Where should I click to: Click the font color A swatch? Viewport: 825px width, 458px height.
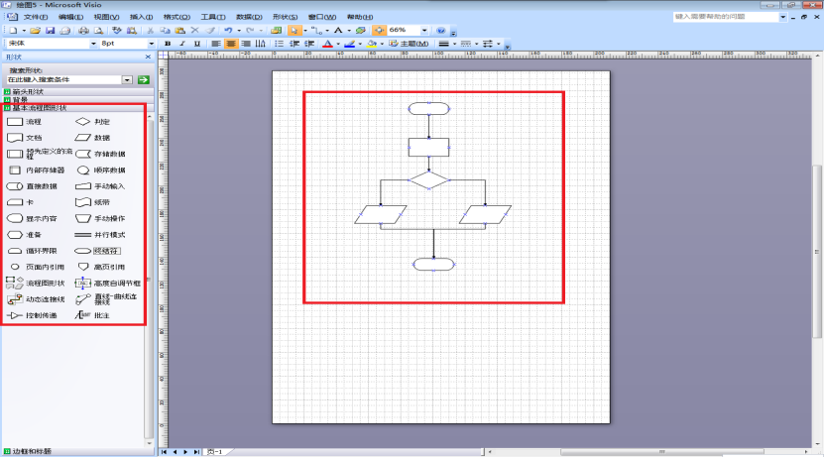coord(327,44)
